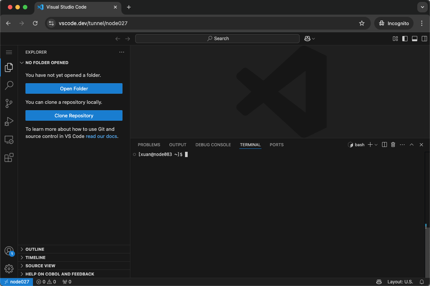The height and width of the screenshot is (286, 430).
Task: Maximize the panel size
Action: (412, 145)
